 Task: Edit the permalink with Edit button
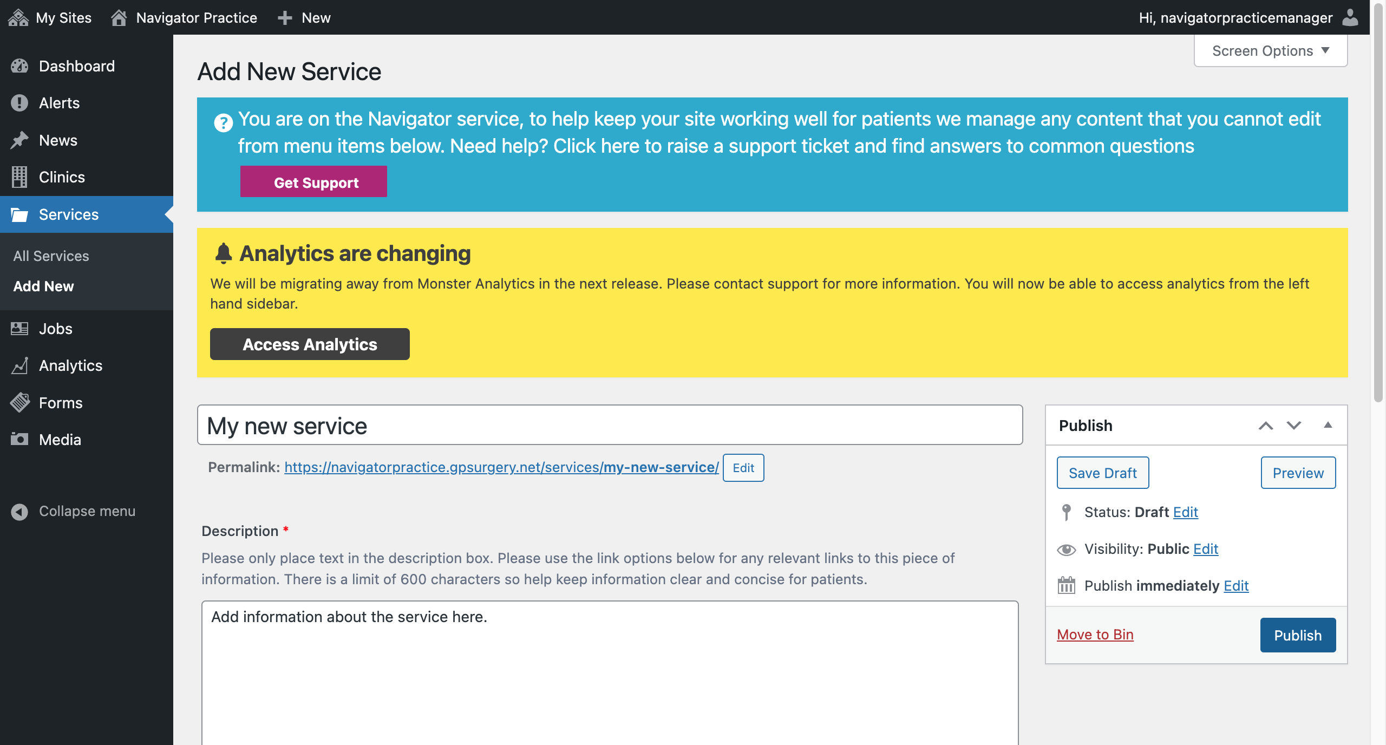coord(743,468)
